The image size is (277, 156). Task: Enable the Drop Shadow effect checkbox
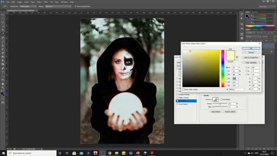177,104
